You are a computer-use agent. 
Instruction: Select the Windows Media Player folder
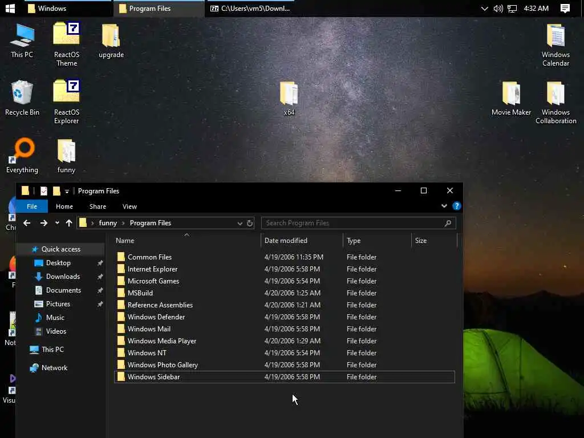pyautogui.click(x=285, y=341)
